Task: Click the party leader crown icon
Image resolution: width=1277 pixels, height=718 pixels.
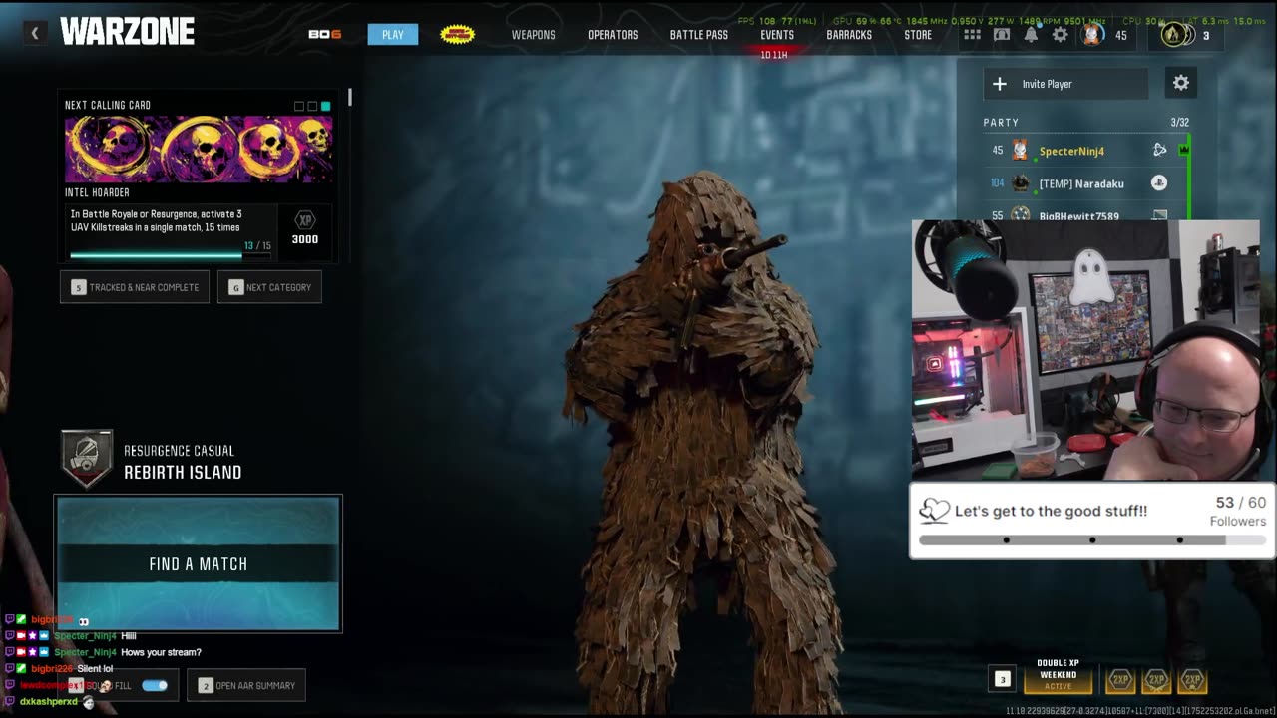Action: click(1184, 150)
